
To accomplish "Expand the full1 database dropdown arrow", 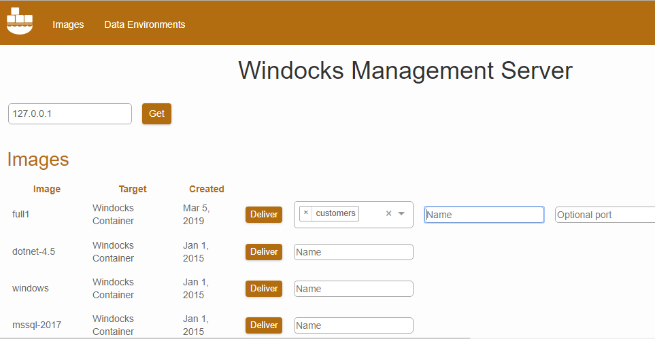I will coord(401,213).
